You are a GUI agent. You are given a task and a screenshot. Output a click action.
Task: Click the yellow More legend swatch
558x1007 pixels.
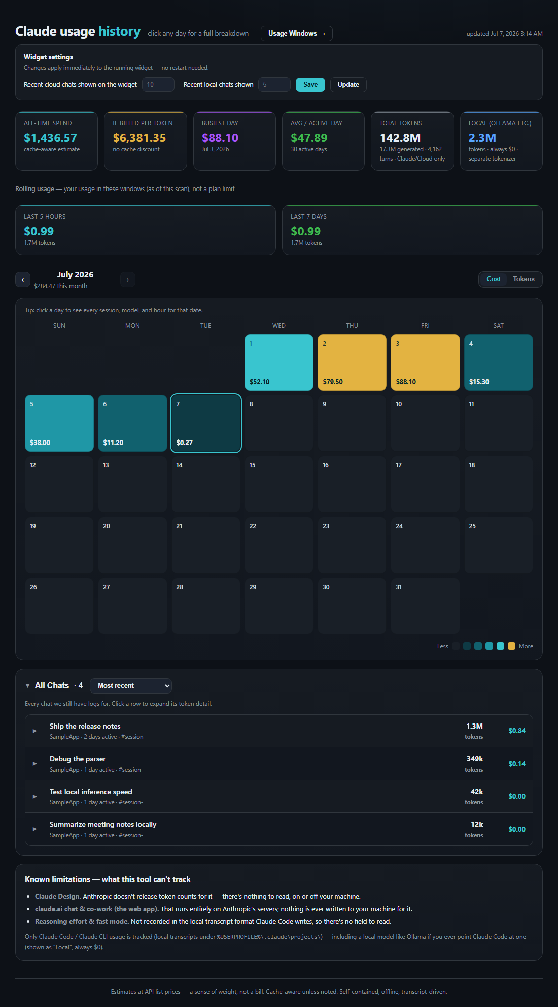[511, 646]
